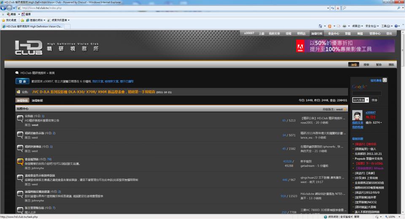Screen dimensions: 405x219
Task: Stop loading with the red X icon
Action: (x=337, y=8)
